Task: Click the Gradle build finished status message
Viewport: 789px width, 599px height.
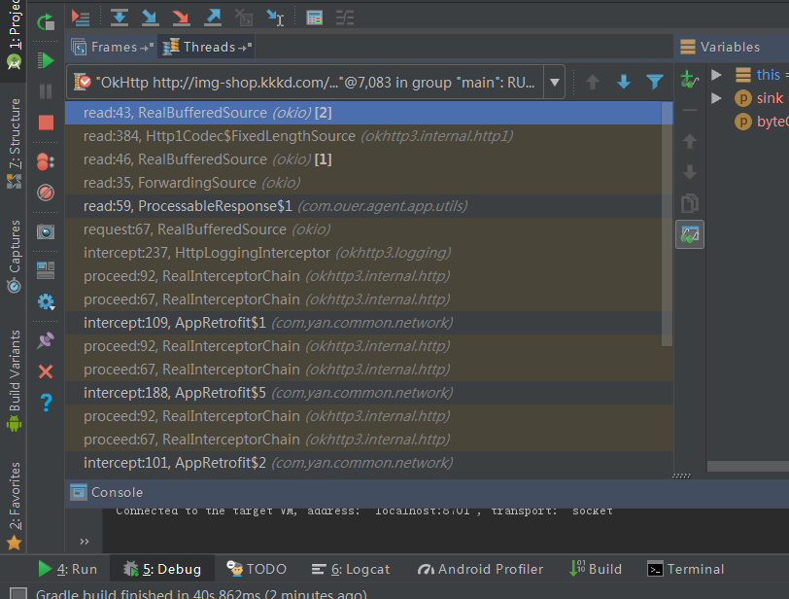Action: click(201, 594)
